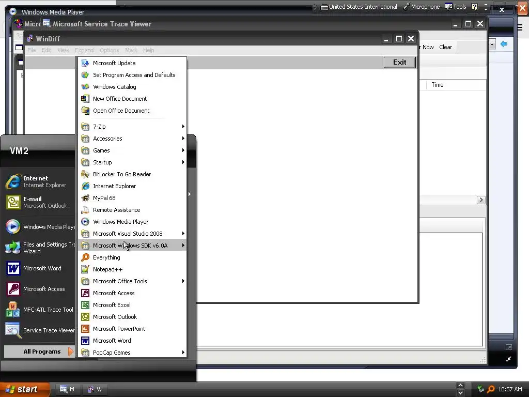Launch MyPal 68 browser
The image size is (529, 397).
point(132,198)
